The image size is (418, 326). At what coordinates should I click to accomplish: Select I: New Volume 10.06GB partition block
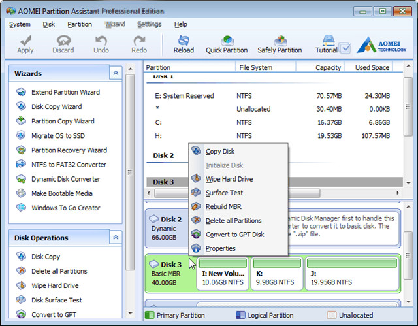click(223, 274)
